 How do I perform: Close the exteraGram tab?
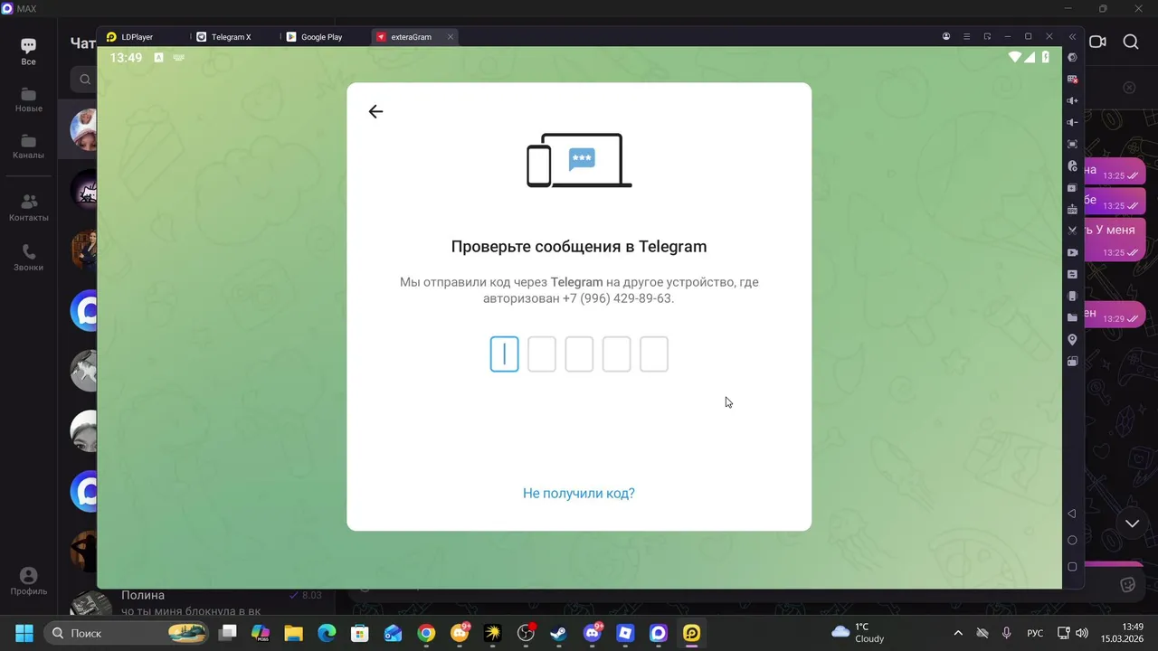[x=451, y=37]
